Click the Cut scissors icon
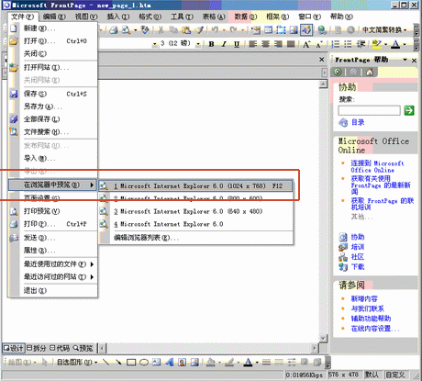 pos(161,29)
